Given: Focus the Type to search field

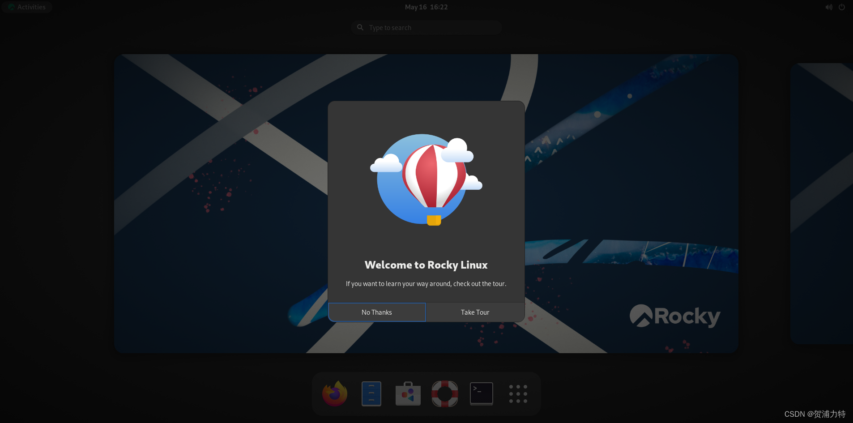Looking at the screenshot, I should [426, 28].
